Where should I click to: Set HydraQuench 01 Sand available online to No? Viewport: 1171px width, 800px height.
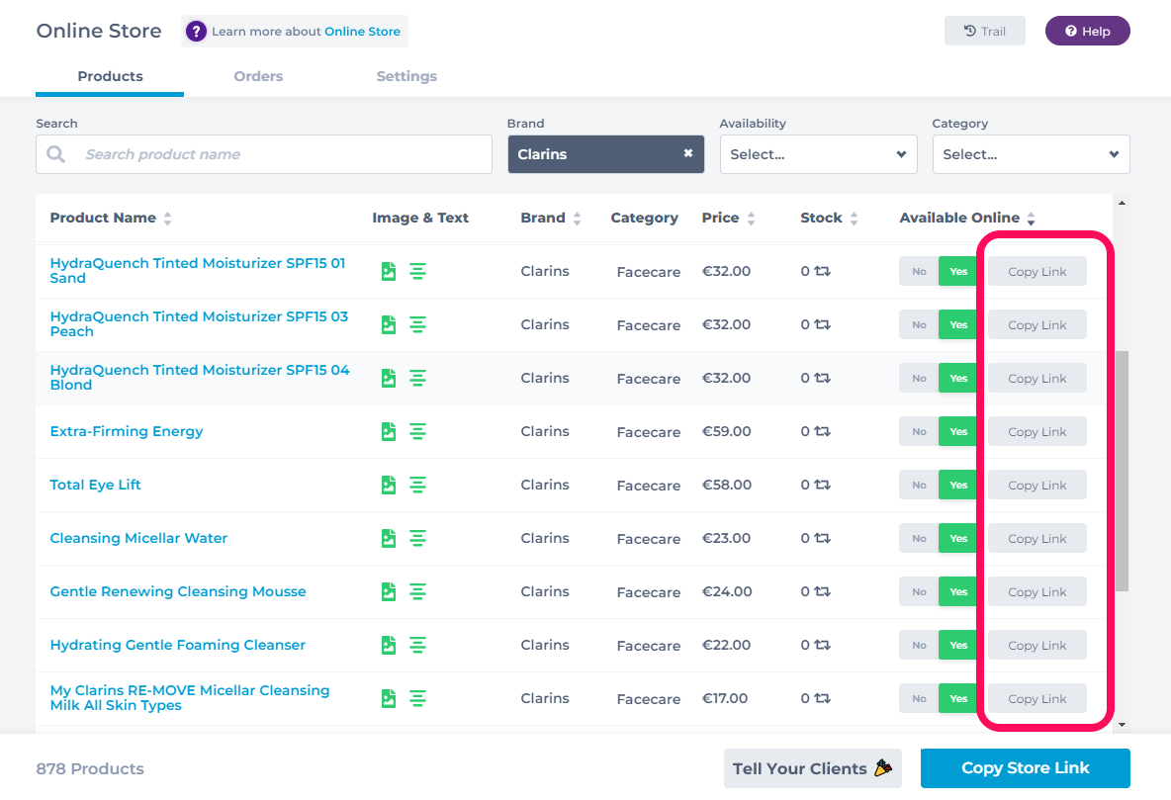[919, 271]
